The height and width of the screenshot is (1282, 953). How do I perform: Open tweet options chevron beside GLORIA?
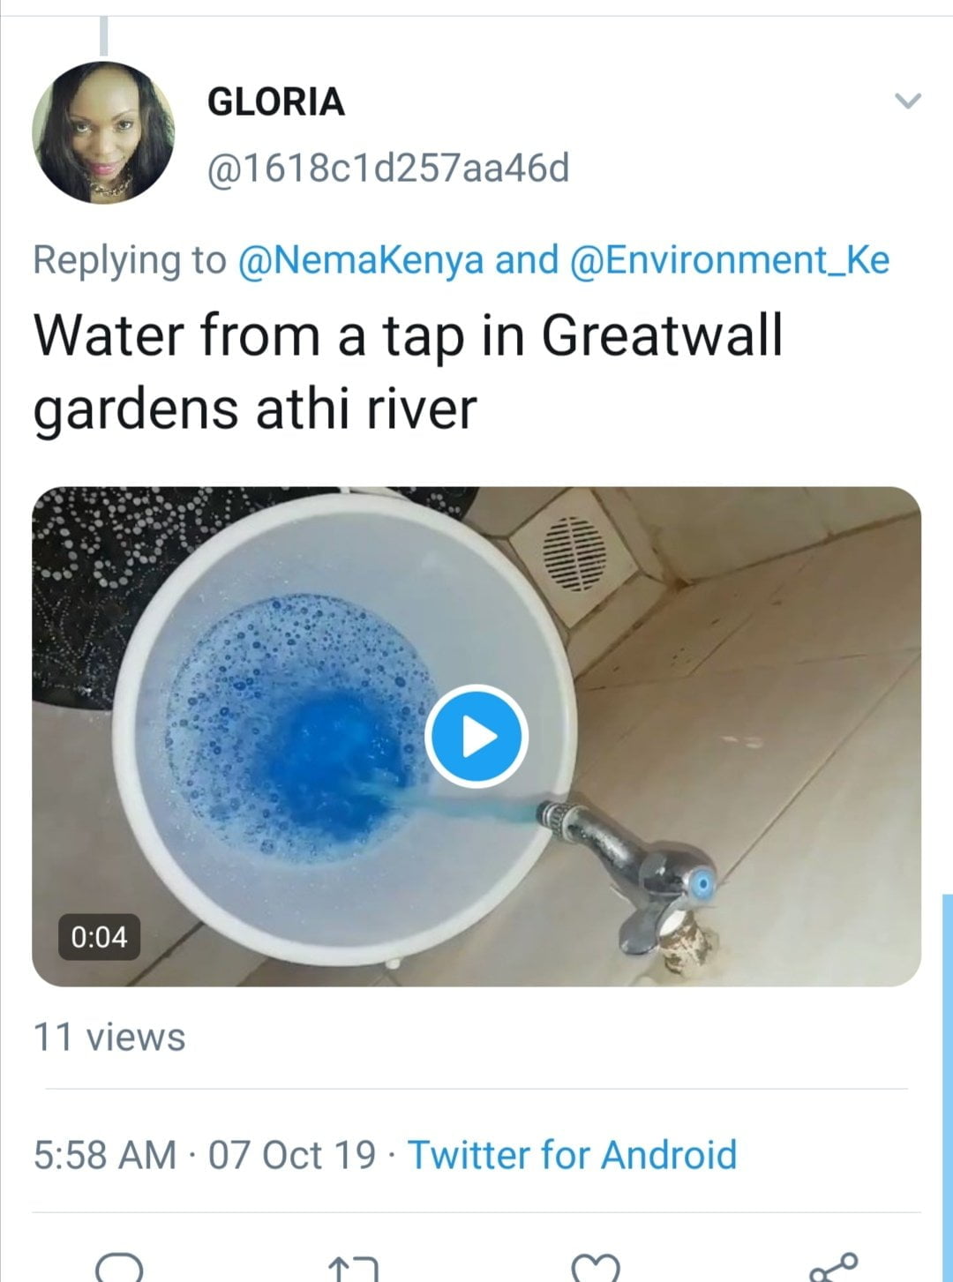click(x=908, y=101)
